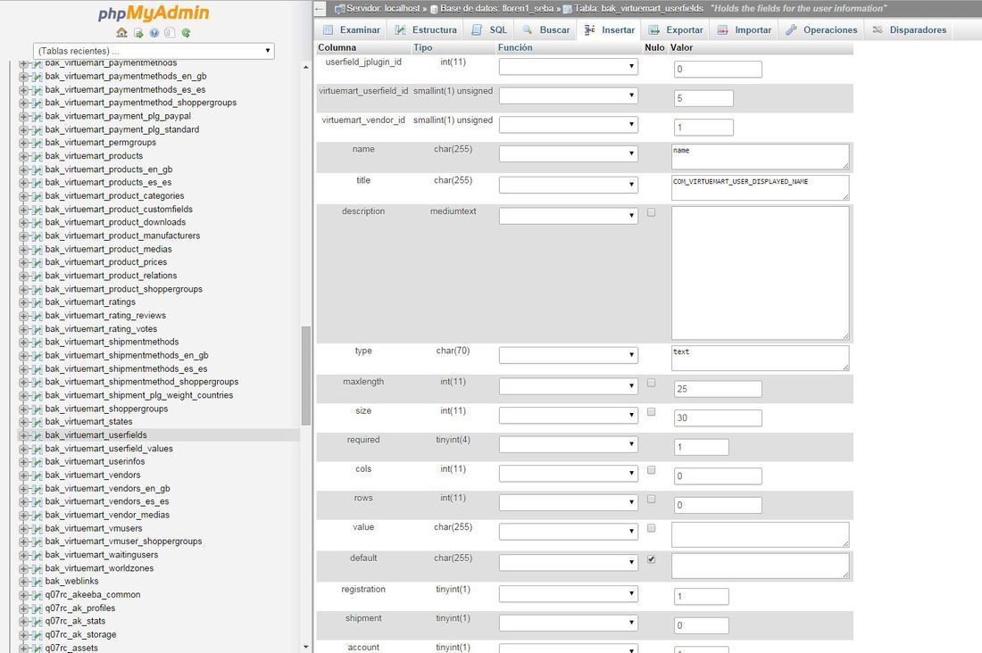
Task: Expand the bak_virtuemart_userinfos tree node
Action: tap(24, 462)
